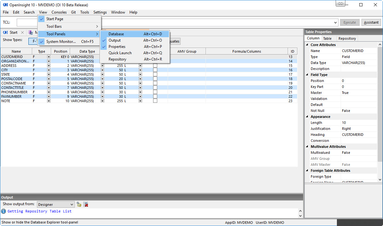Collapse the Field Type section

(307, 75)
